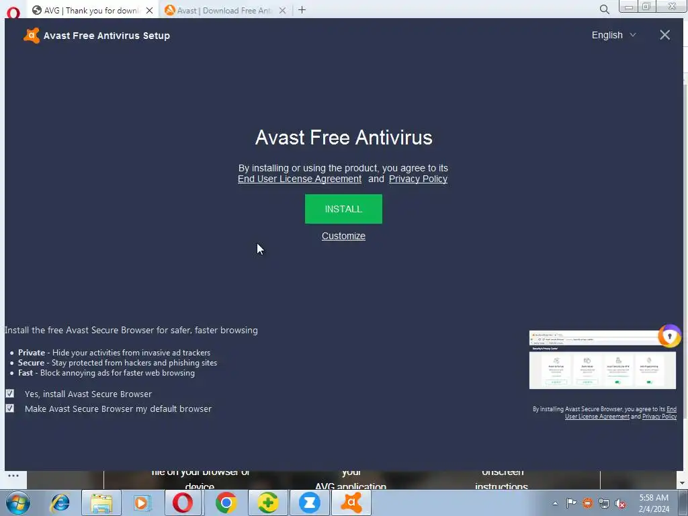Open the green plus app in taskbar
The height and width of the screenshot is (516, 688).
(267, 503)
